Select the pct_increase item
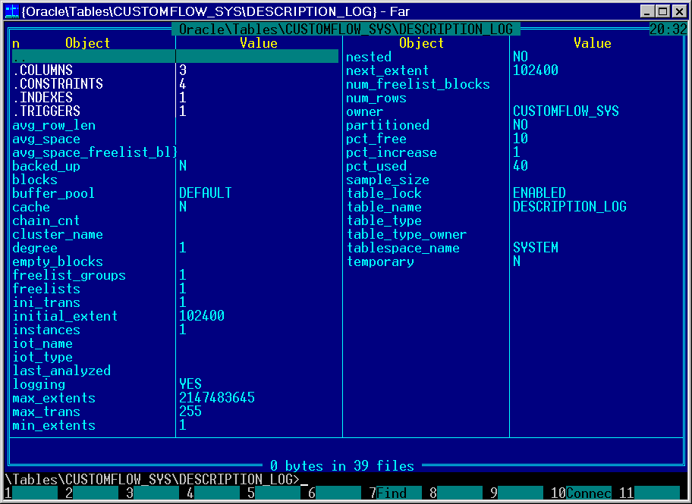692x504 pixels. (392, 152)
